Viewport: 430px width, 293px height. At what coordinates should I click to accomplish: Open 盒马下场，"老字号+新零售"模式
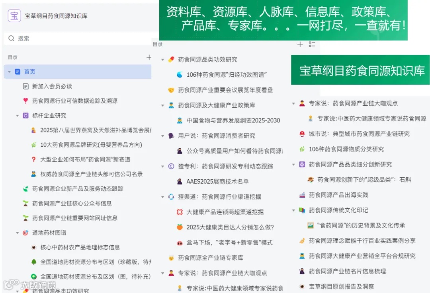230,243
